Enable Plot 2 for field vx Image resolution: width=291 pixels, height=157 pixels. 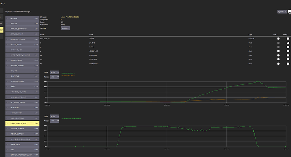coord(288,55)
